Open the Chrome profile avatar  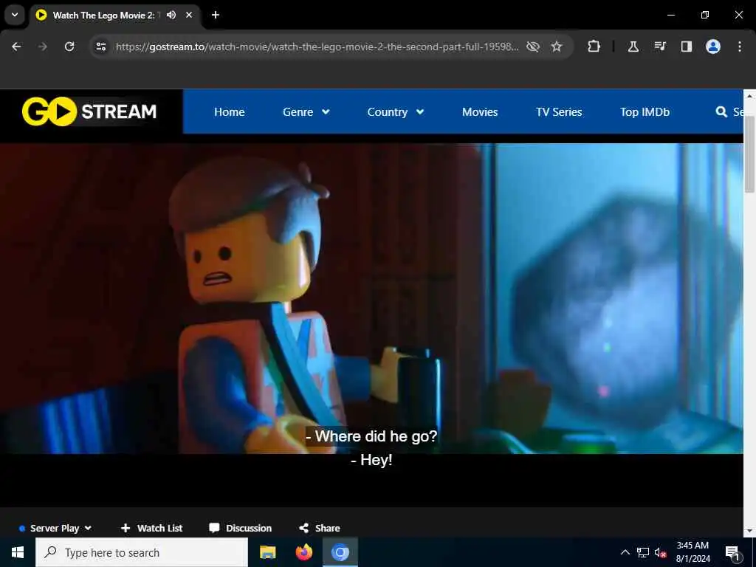713,47
